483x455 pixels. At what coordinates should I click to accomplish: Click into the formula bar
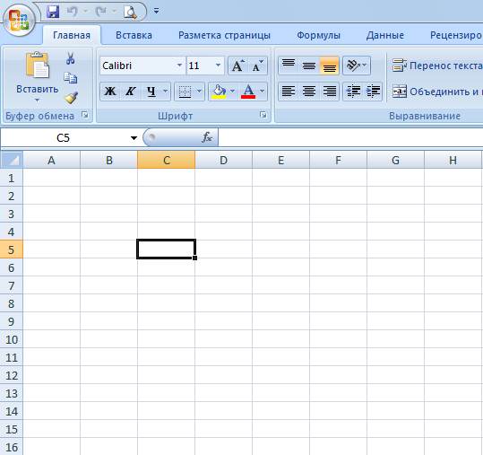point(350,137)
